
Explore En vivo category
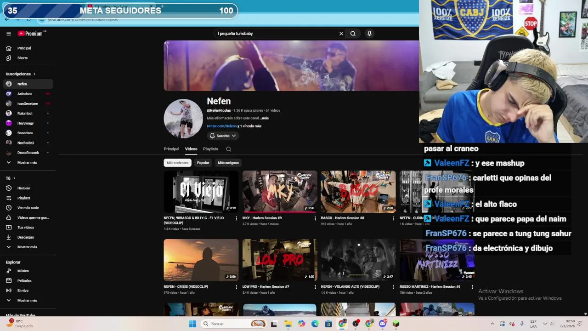click(x=28, y=291)
